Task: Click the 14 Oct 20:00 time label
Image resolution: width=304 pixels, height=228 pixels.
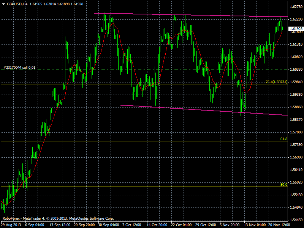Action: (157, 225)
